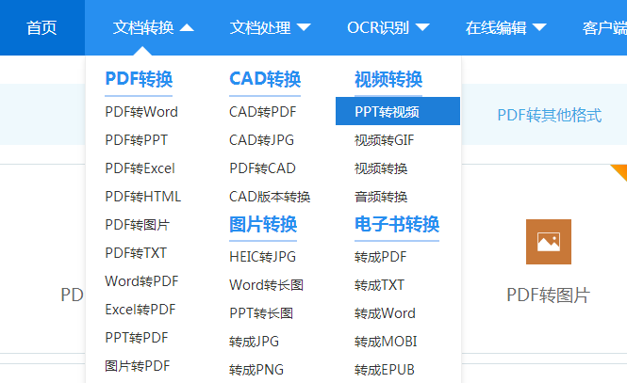Open PDF转图片 in the PDF转换 list
This screenshot has height=383, width=627.
[x=137, y=225]
